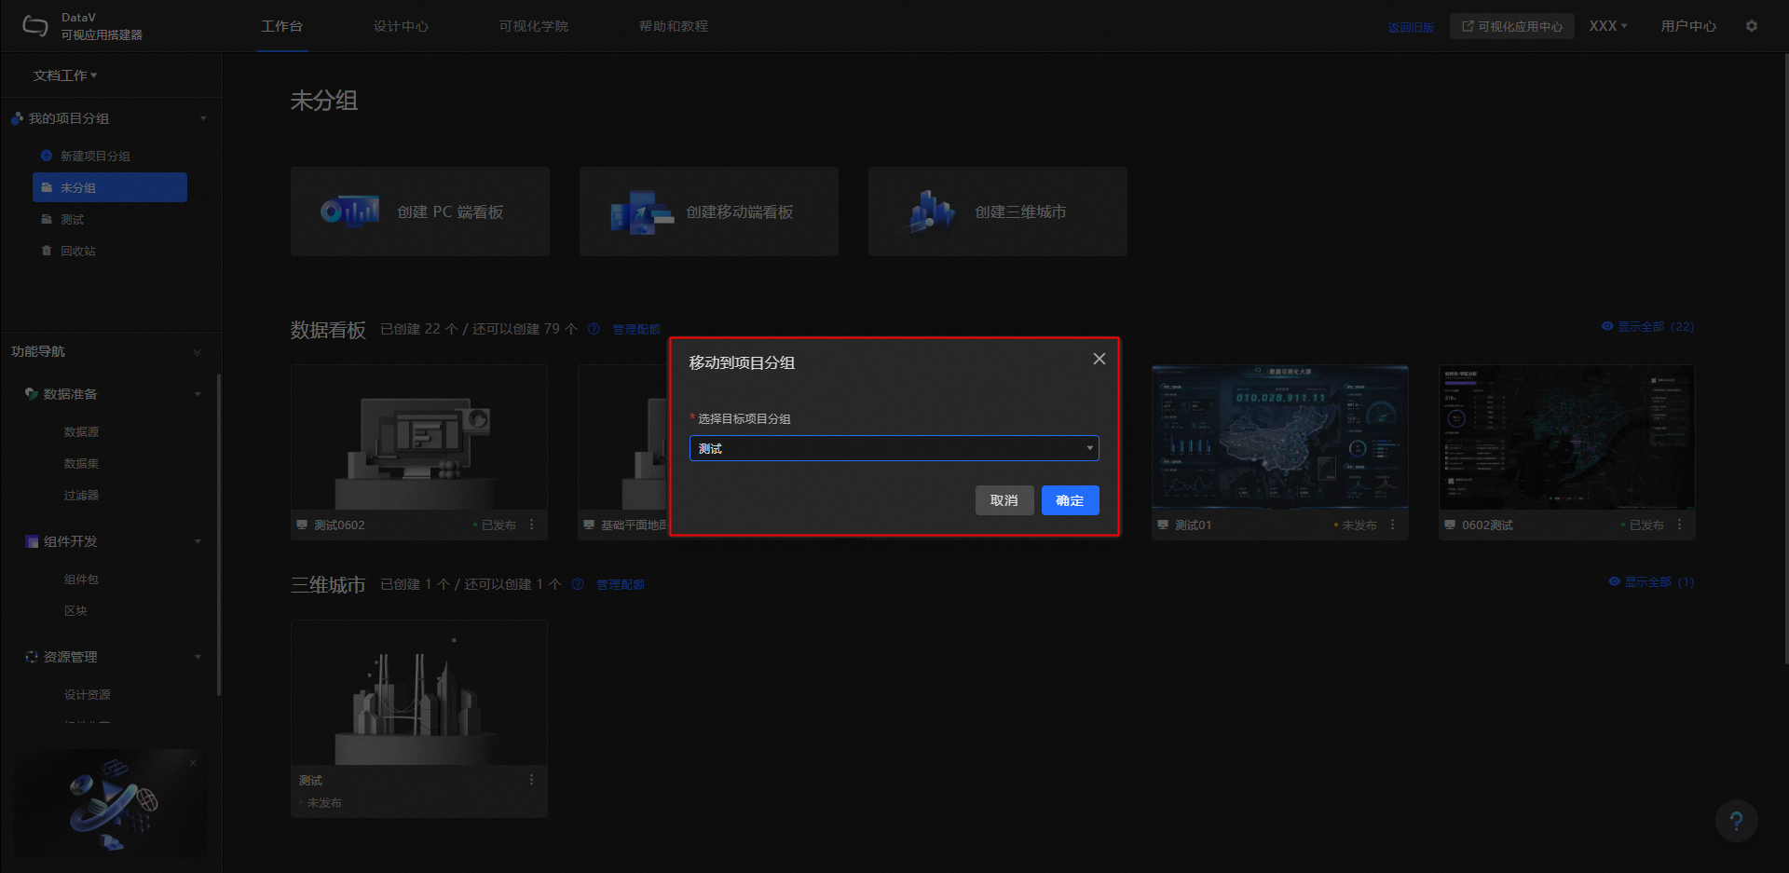Click the 创建 PC 端看板 card label
This screenshot has height=873, width=1789.
tap(450, 211)
